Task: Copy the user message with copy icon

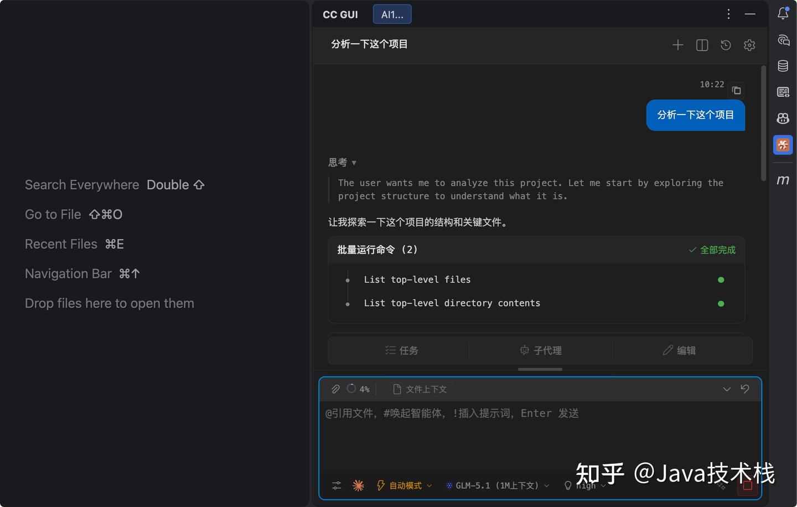Action: click(736, 90)
